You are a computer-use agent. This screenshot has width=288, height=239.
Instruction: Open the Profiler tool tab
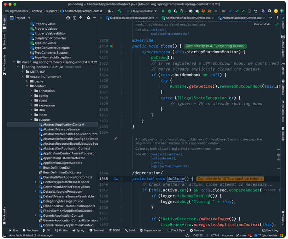[x=62, y=230]
